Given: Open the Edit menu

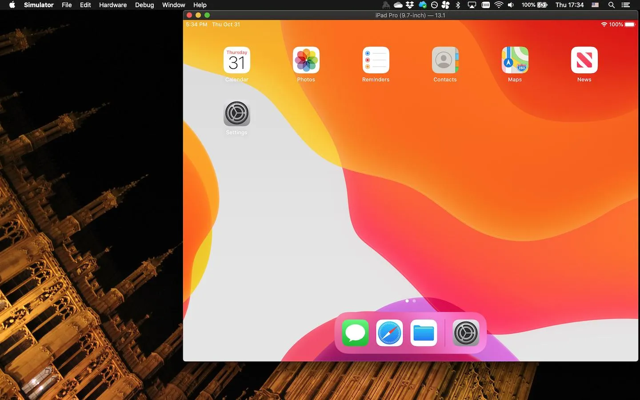Looking at the screenshot, I should tap(85, 5).
